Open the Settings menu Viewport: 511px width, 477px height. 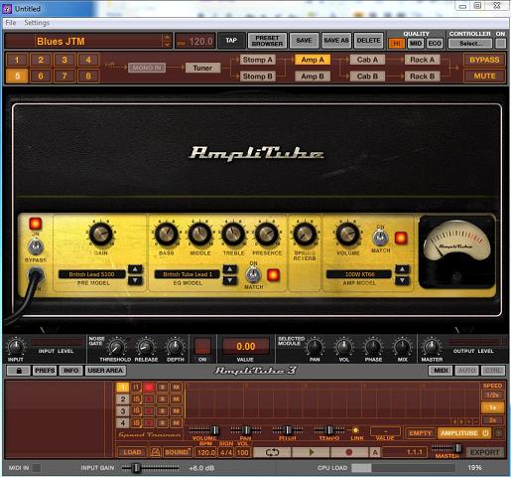pos(37,23)
